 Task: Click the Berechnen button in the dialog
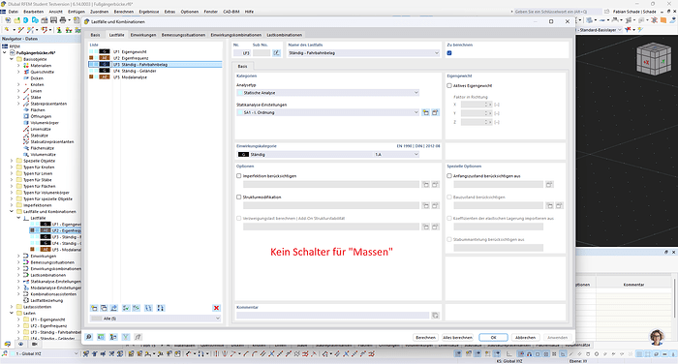tap(425, 337)
